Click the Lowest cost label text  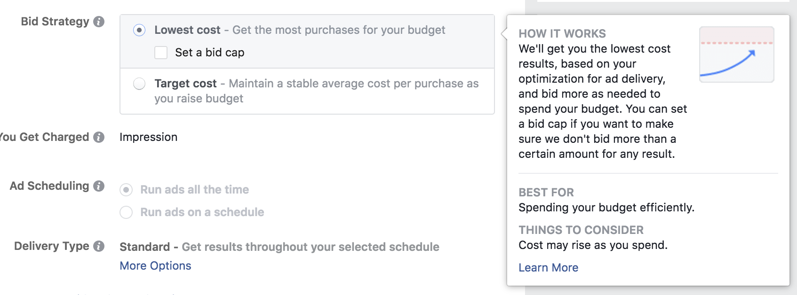[187, 30]
